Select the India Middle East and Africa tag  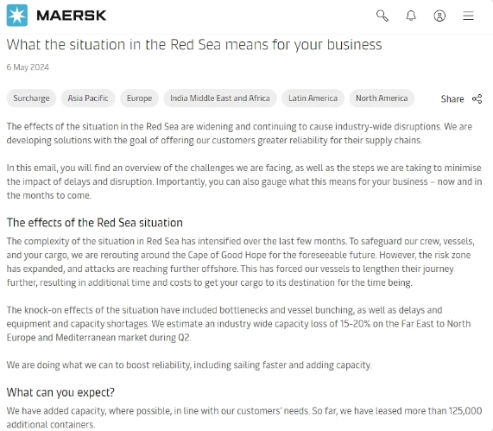(x=220, y=98)
